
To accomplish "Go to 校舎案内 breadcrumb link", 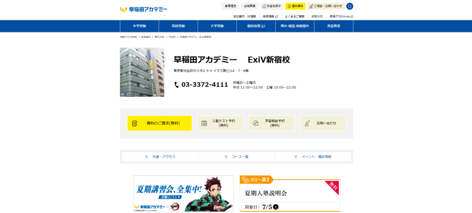I will pyautogui.click(x=146, y=37).
